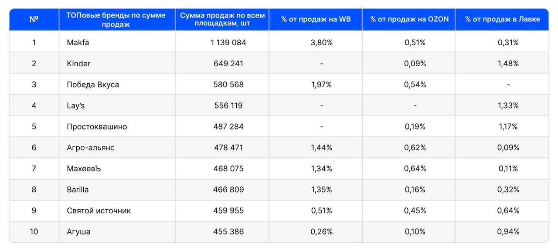Click the Barilla brand name
The height and width of the screenshot is (251, 558).
tap(78, 190)
